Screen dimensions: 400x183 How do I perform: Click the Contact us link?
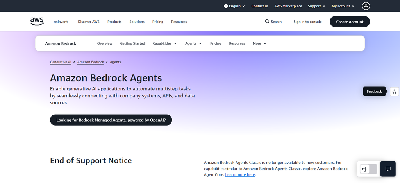click(x=260, y=6)
